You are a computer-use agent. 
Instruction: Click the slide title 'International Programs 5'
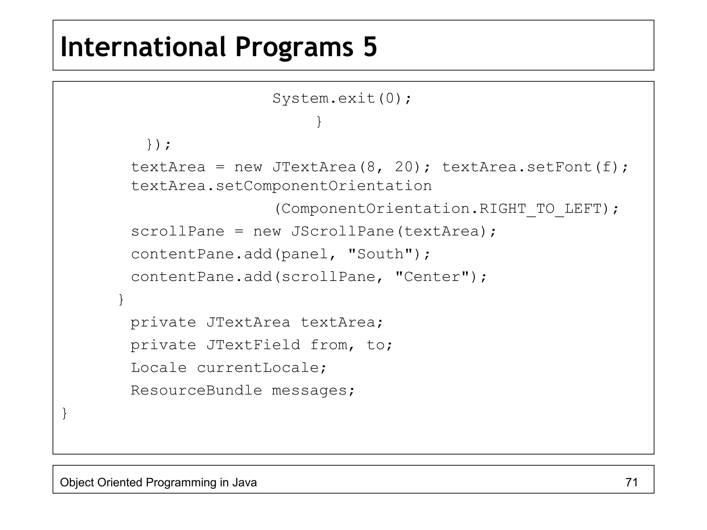coord(219,47)
